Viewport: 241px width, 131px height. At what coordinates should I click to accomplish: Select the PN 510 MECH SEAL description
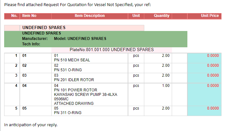click(x=72, y=60)
